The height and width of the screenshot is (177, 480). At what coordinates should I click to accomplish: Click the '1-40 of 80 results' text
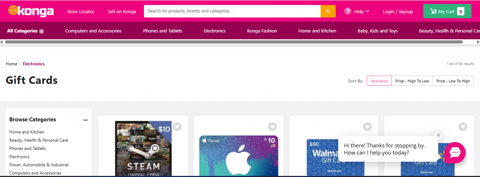coord(460,64)
